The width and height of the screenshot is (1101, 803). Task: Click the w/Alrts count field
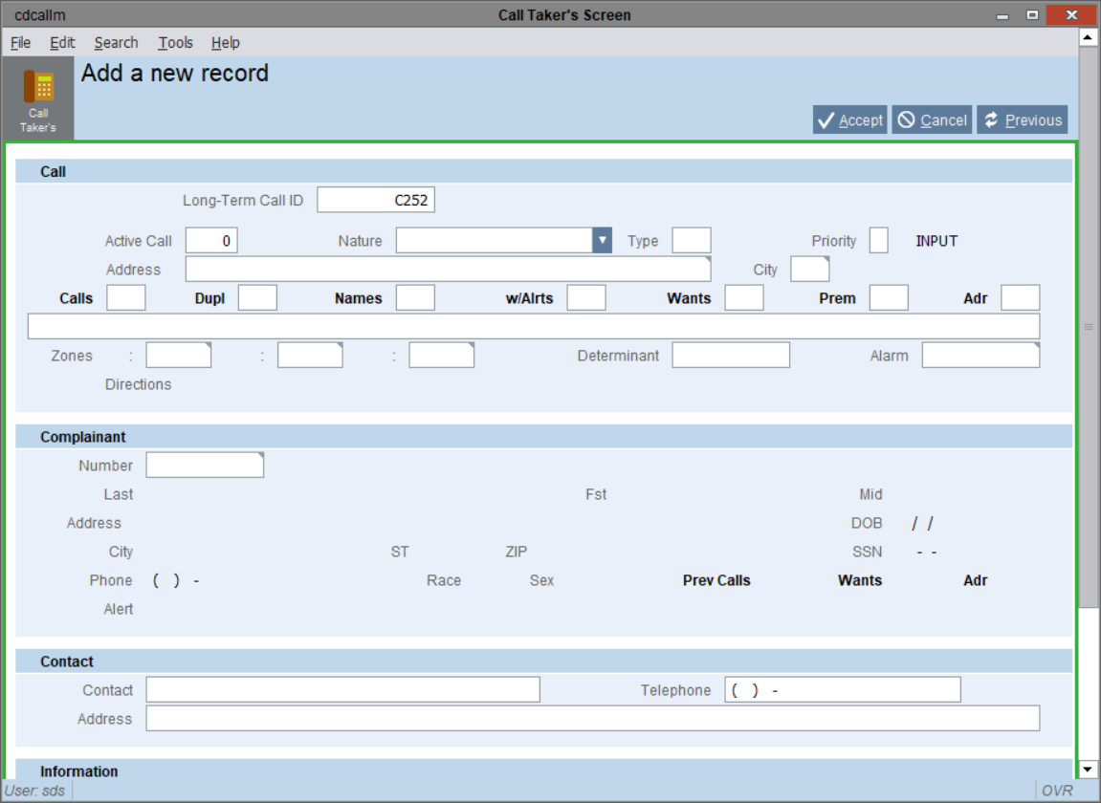point(586,298)
